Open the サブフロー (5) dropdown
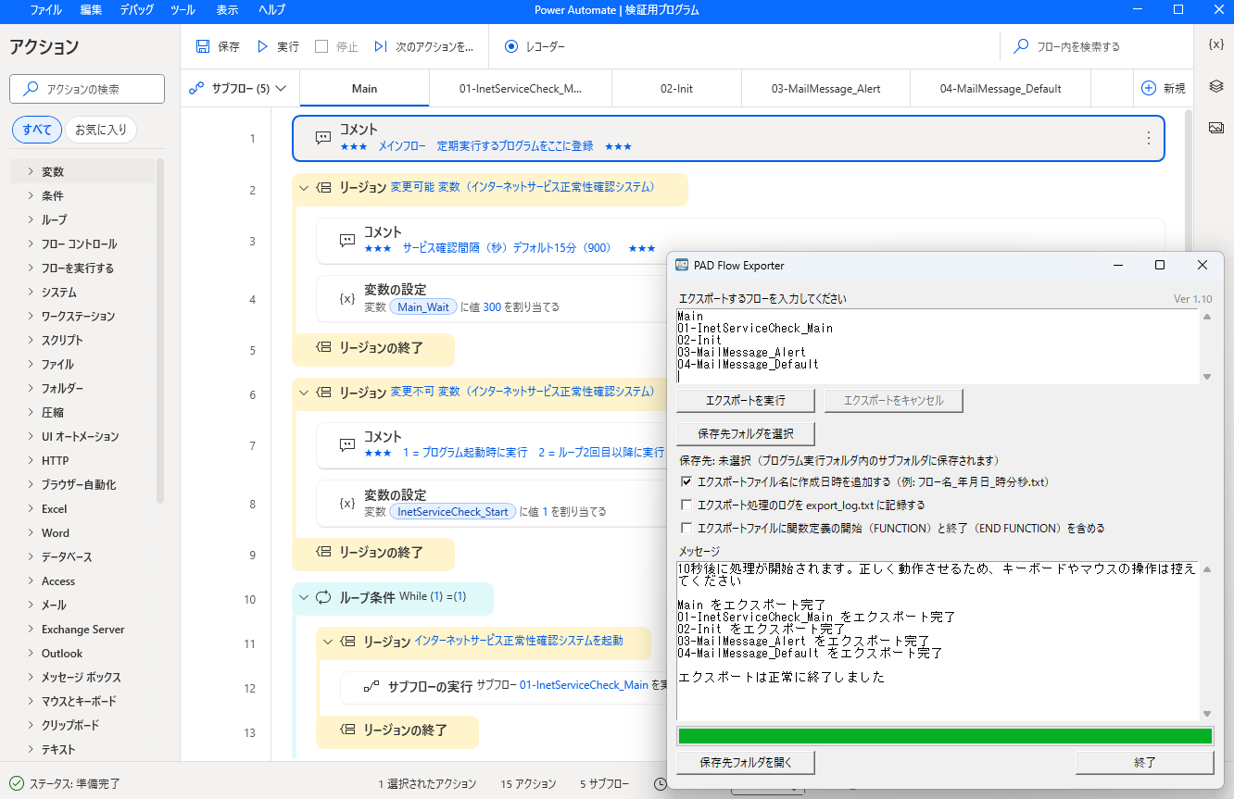This screenshot has width=1234, height=799. click(238, 89)
